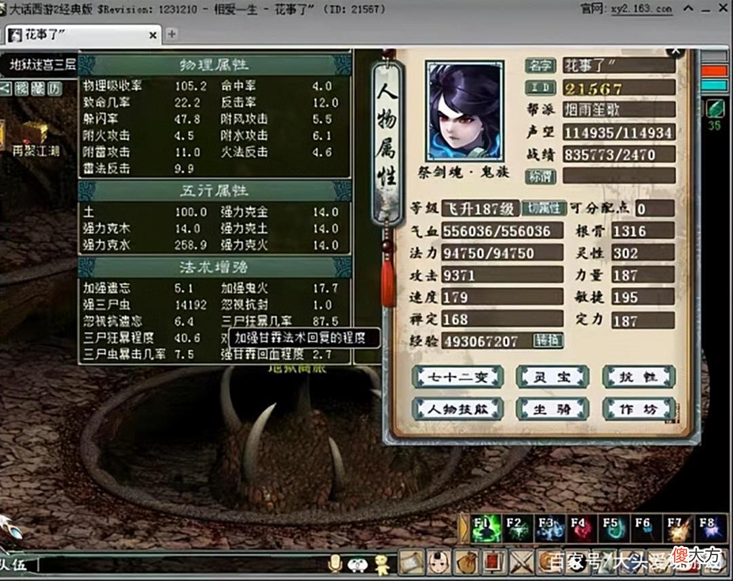Click the 转换 experience convert button
This screenshot has width=733, height=581.
[548, 341]
